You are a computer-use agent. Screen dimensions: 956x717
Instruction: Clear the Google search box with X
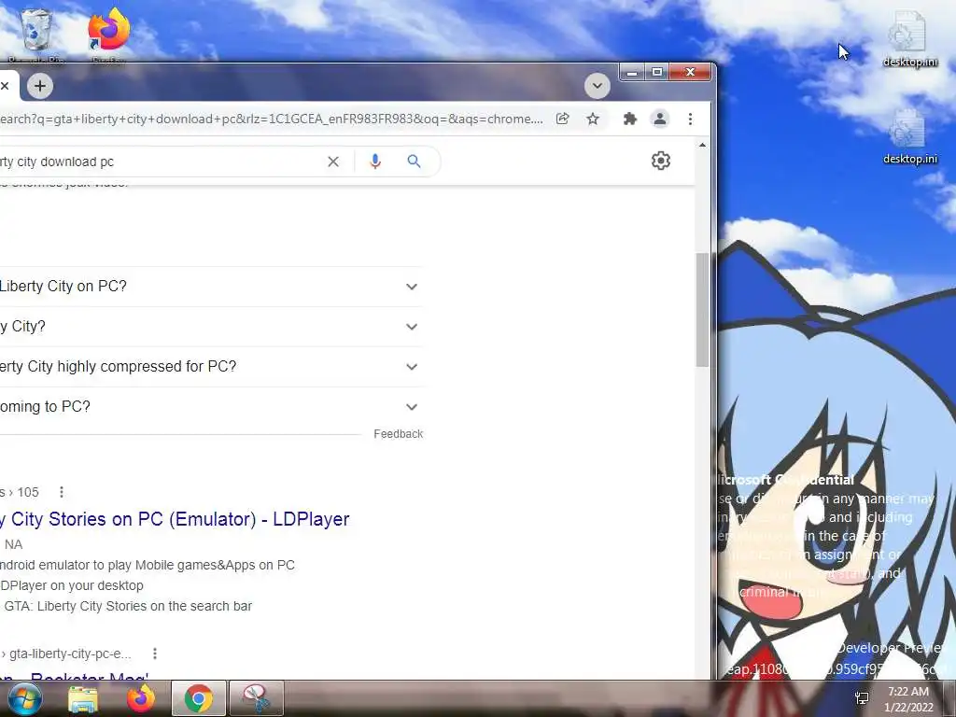click(333, 162)
